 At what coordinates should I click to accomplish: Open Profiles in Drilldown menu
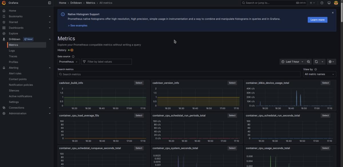click(13, 62)
